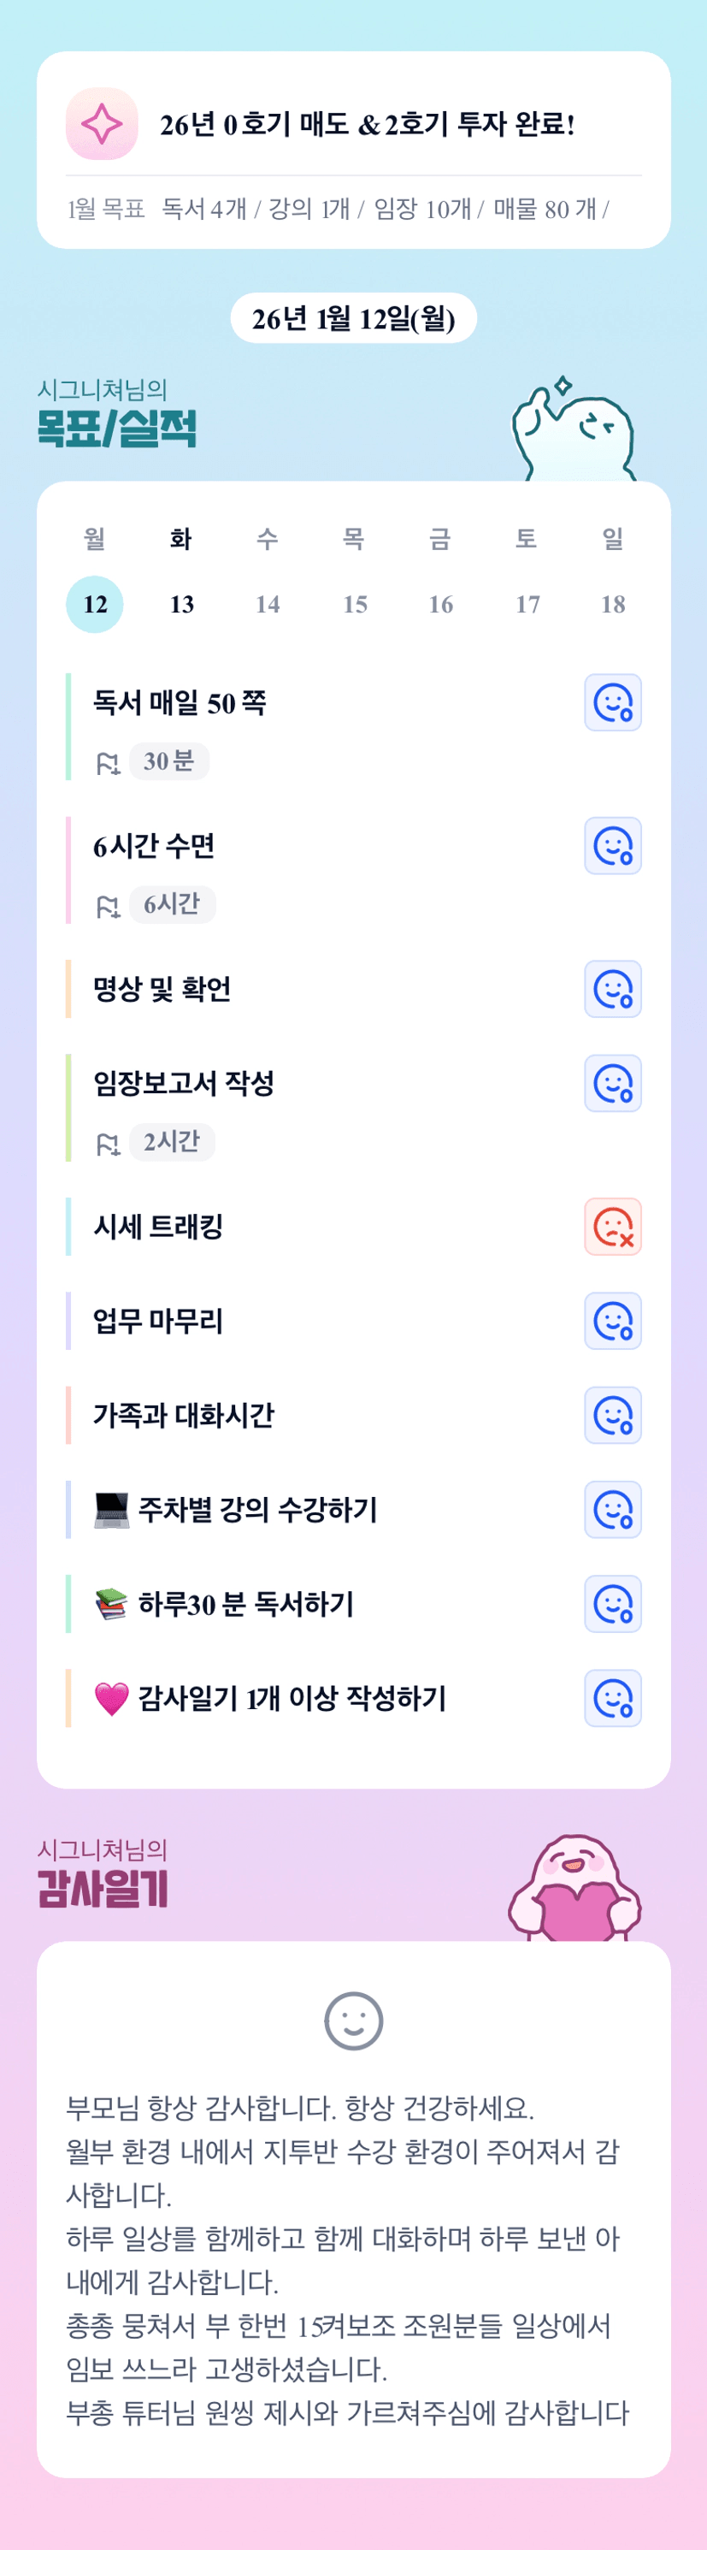Switch to day 18 (일) in calendar
The height and width of the screenshot is (2550, 707).
613,604
